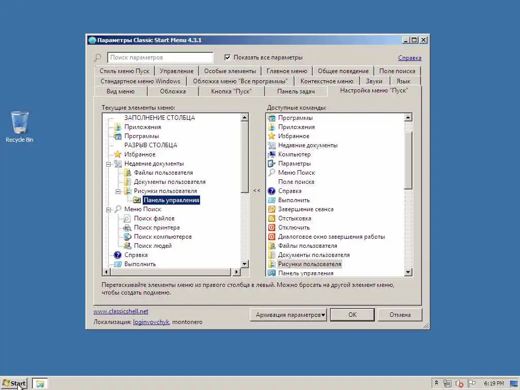Select Недавние документы in available commands
The width and height of the screenshot is (520, 390).
[x=308, y=145]
